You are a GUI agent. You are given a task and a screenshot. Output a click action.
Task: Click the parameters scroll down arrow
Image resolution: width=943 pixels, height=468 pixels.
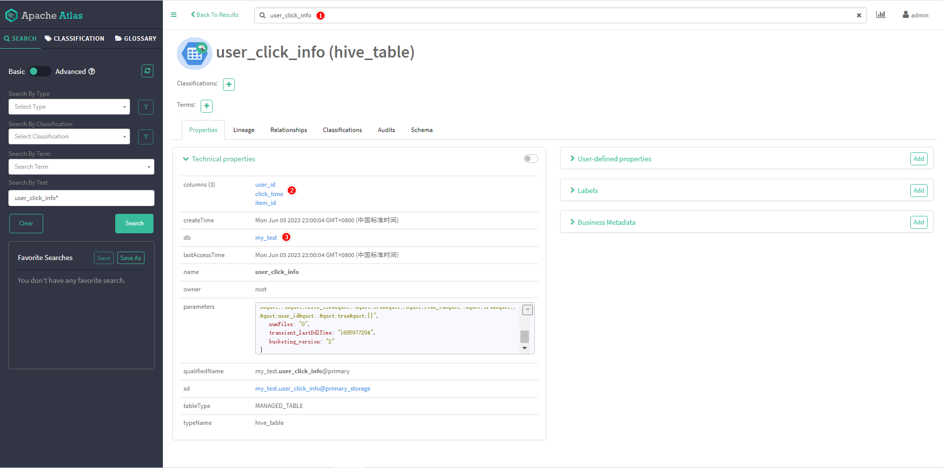524,348
